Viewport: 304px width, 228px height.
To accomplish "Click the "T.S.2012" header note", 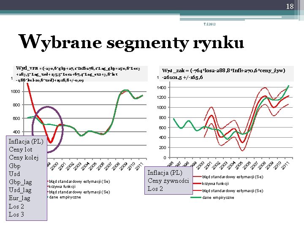I will (x=209, y=24).
